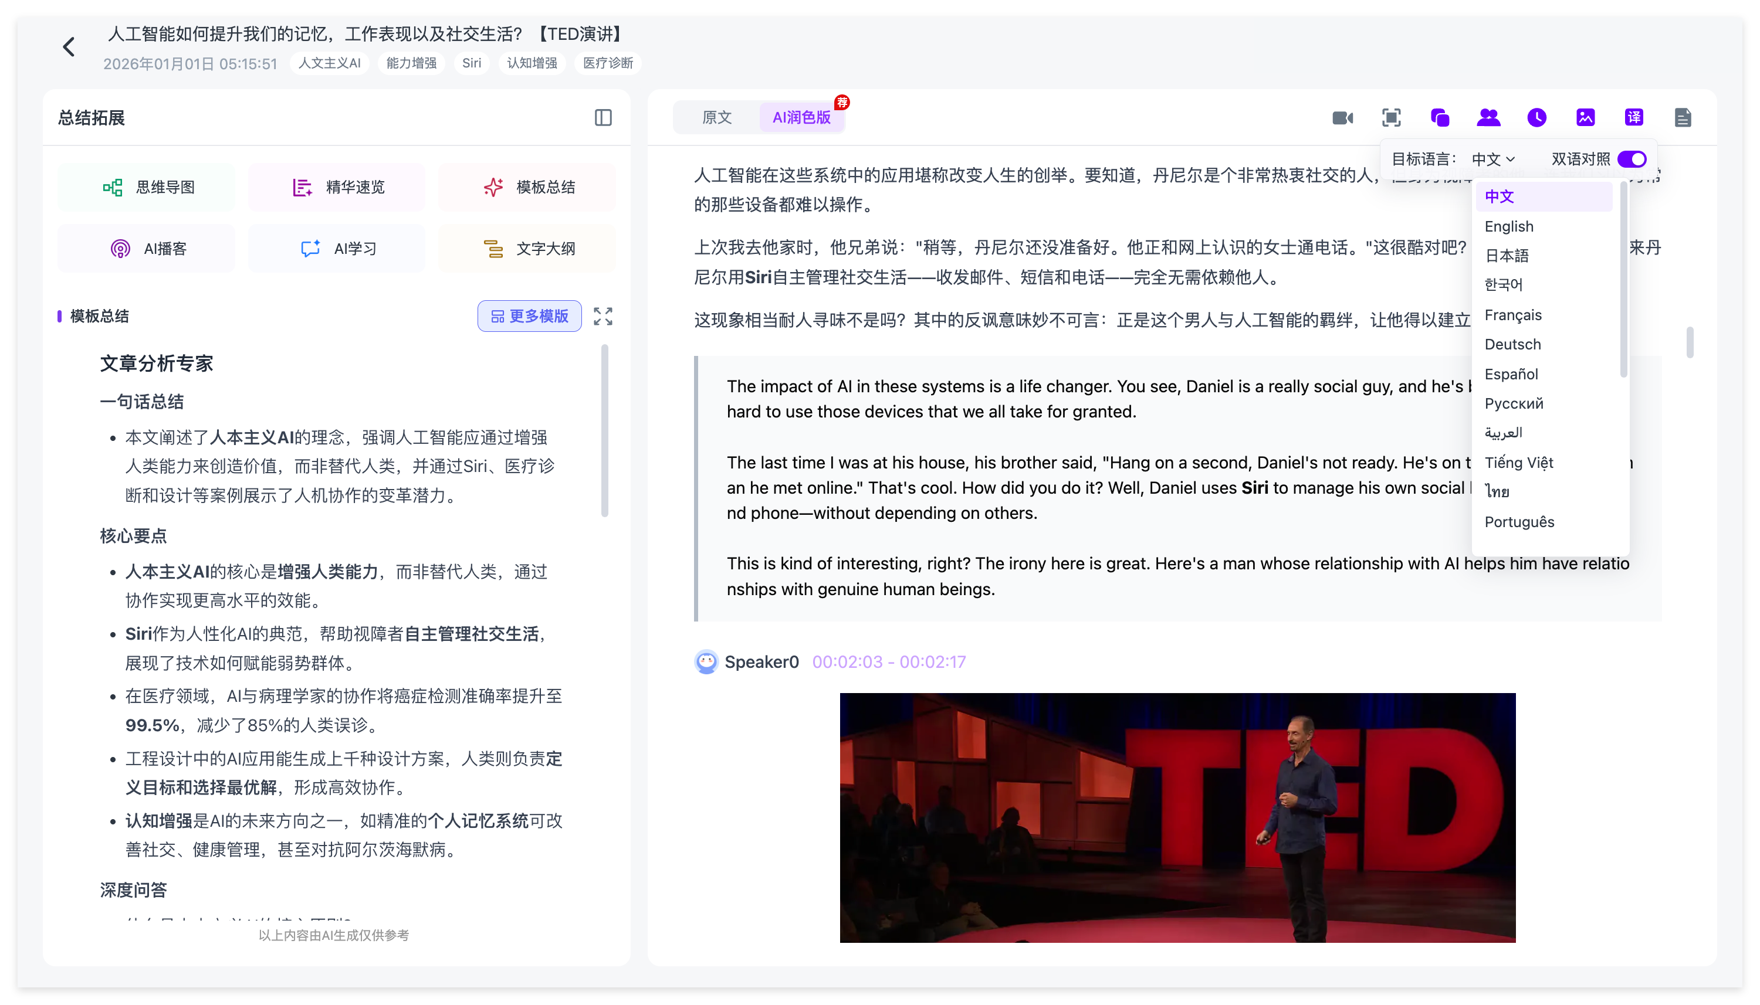This screenshot has width=1760, height=1005.
Task: Click the summary panel scrollbar
Action: [605, 431]
